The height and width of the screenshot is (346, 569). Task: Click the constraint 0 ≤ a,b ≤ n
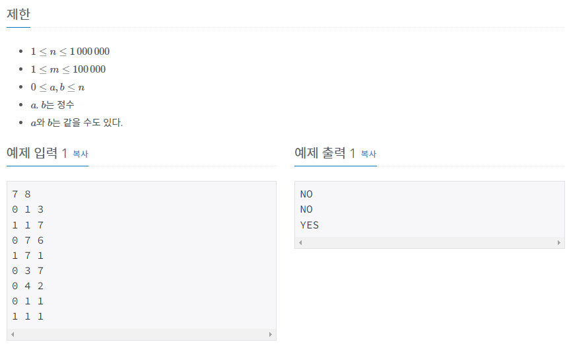coord(57,87)
